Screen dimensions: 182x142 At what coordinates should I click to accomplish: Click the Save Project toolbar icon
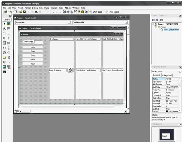tap(24, 12)
